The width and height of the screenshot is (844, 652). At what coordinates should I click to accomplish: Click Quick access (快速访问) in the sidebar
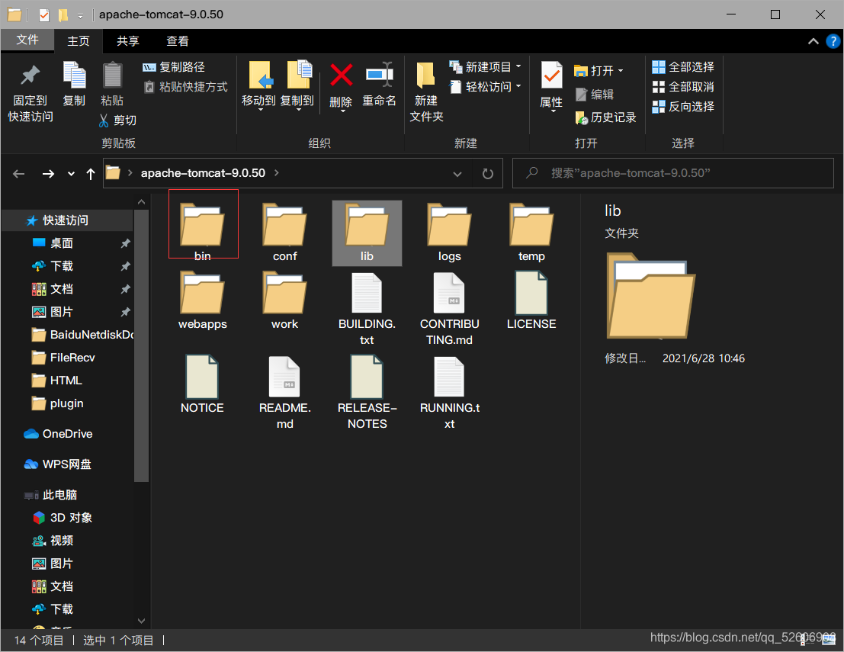[67, 220]
